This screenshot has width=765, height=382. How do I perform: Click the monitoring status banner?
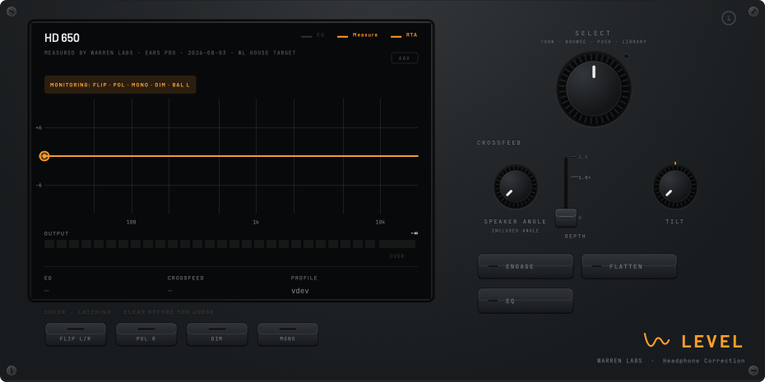tap(120, 85)
